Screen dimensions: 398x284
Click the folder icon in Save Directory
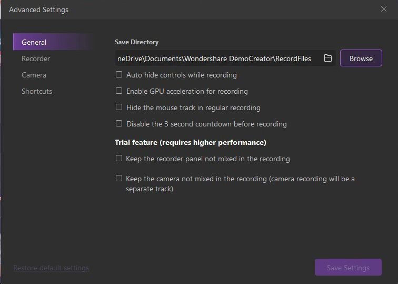[x=327, y=58]
